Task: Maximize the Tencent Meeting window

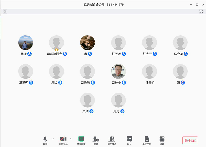Action: 197,4
